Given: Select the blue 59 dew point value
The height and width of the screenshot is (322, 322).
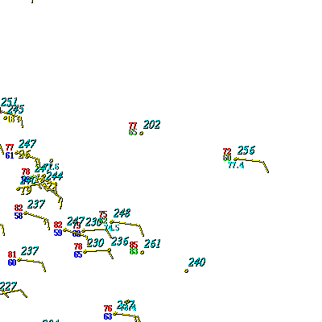Looking at the screenshot, I should [x=58, y=233].
